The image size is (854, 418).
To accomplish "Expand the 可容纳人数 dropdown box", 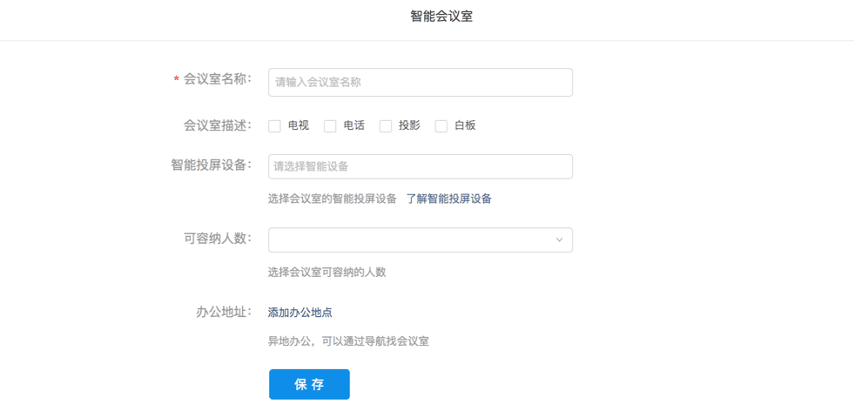I will click(x=420, y=240).
